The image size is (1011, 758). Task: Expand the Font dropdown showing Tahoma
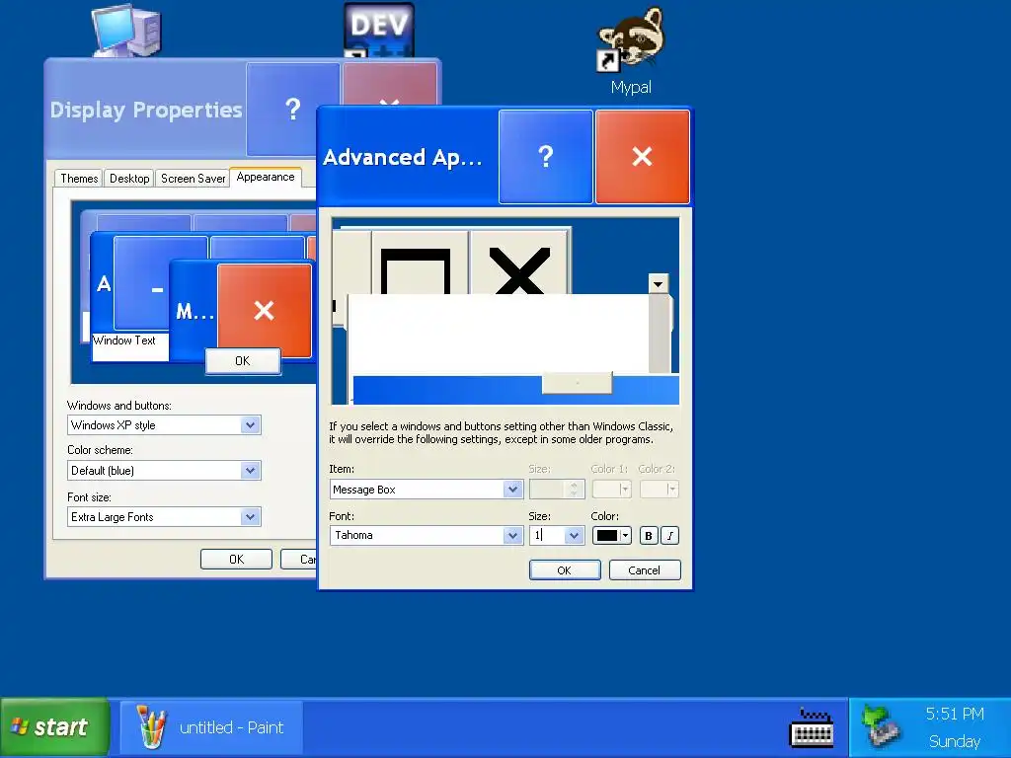(x=512, y=536)
